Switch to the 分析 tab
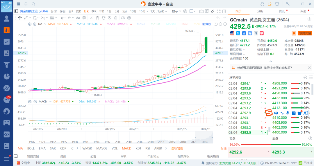 tap(260, 11)
